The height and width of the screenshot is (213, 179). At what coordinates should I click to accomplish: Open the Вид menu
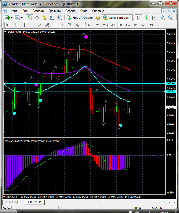point(25,11)
